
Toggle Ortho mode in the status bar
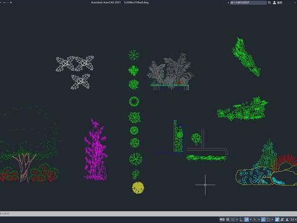tap(241, 219)
